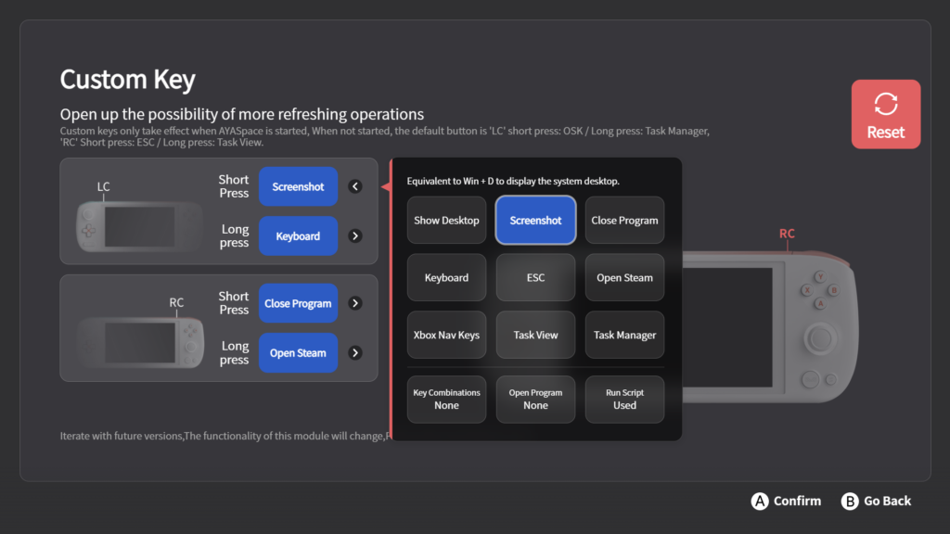The image size is (950, 534).
Task: Expand the RC Short Press options arrow
Action: tap(355, 303)
